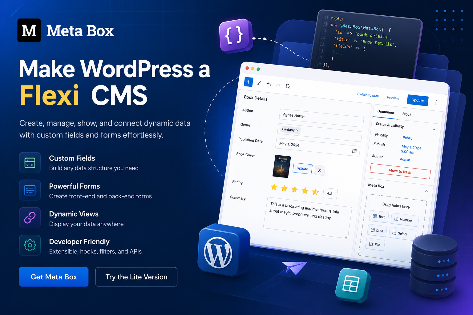
Task: Select the Select field type
Action: point(403,233)
